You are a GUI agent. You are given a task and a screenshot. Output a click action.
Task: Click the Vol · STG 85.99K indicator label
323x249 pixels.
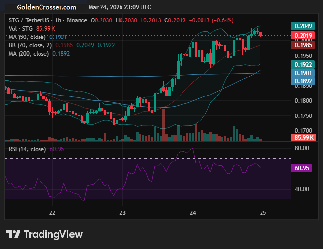coord(32,29)
